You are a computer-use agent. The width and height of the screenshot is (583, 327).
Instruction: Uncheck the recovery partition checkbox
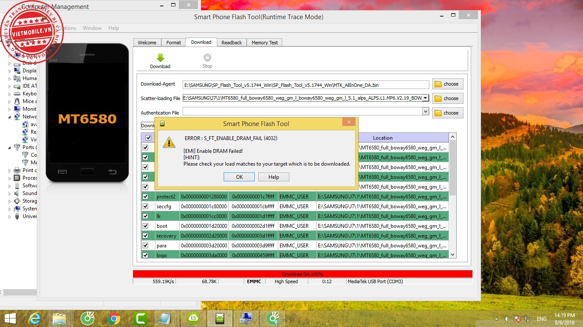(x=146, y=235)
